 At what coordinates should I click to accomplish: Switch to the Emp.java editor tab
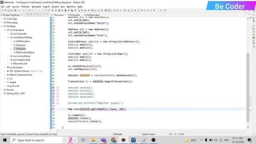(x=74, y=15)
